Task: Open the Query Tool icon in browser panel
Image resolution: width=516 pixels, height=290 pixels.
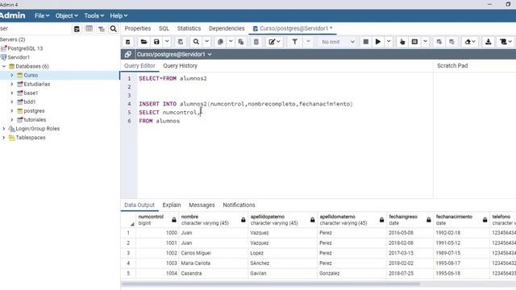Action: tap(77, 29)
